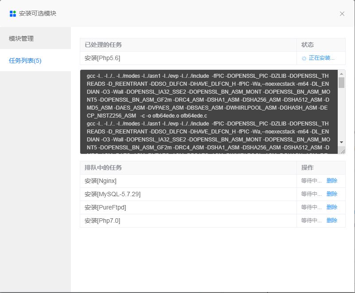Screen dimensions: 355x293
Task: Delete the 安装[PureFtpd] task
Action: 332,207
